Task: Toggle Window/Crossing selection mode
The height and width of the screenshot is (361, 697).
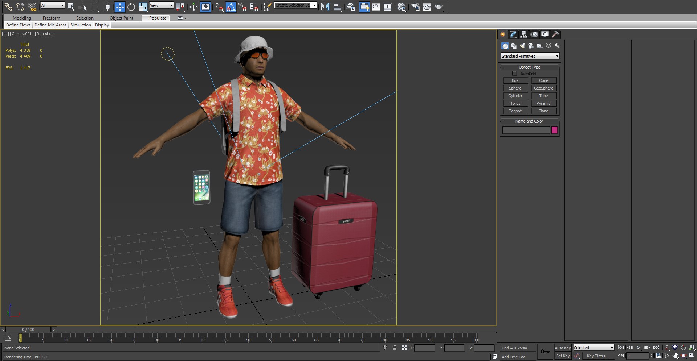Action: (x=106, y=6)
